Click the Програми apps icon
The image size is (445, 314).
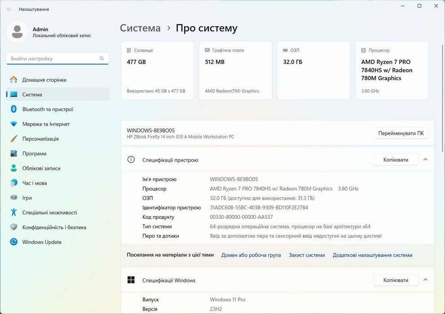[13, 154]
